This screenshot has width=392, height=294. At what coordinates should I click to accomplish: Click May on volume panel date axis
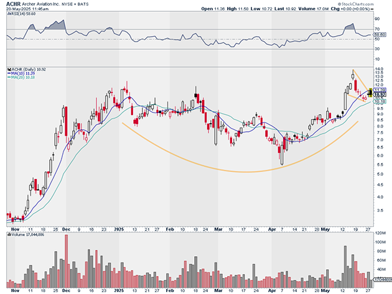pos(325,291)
